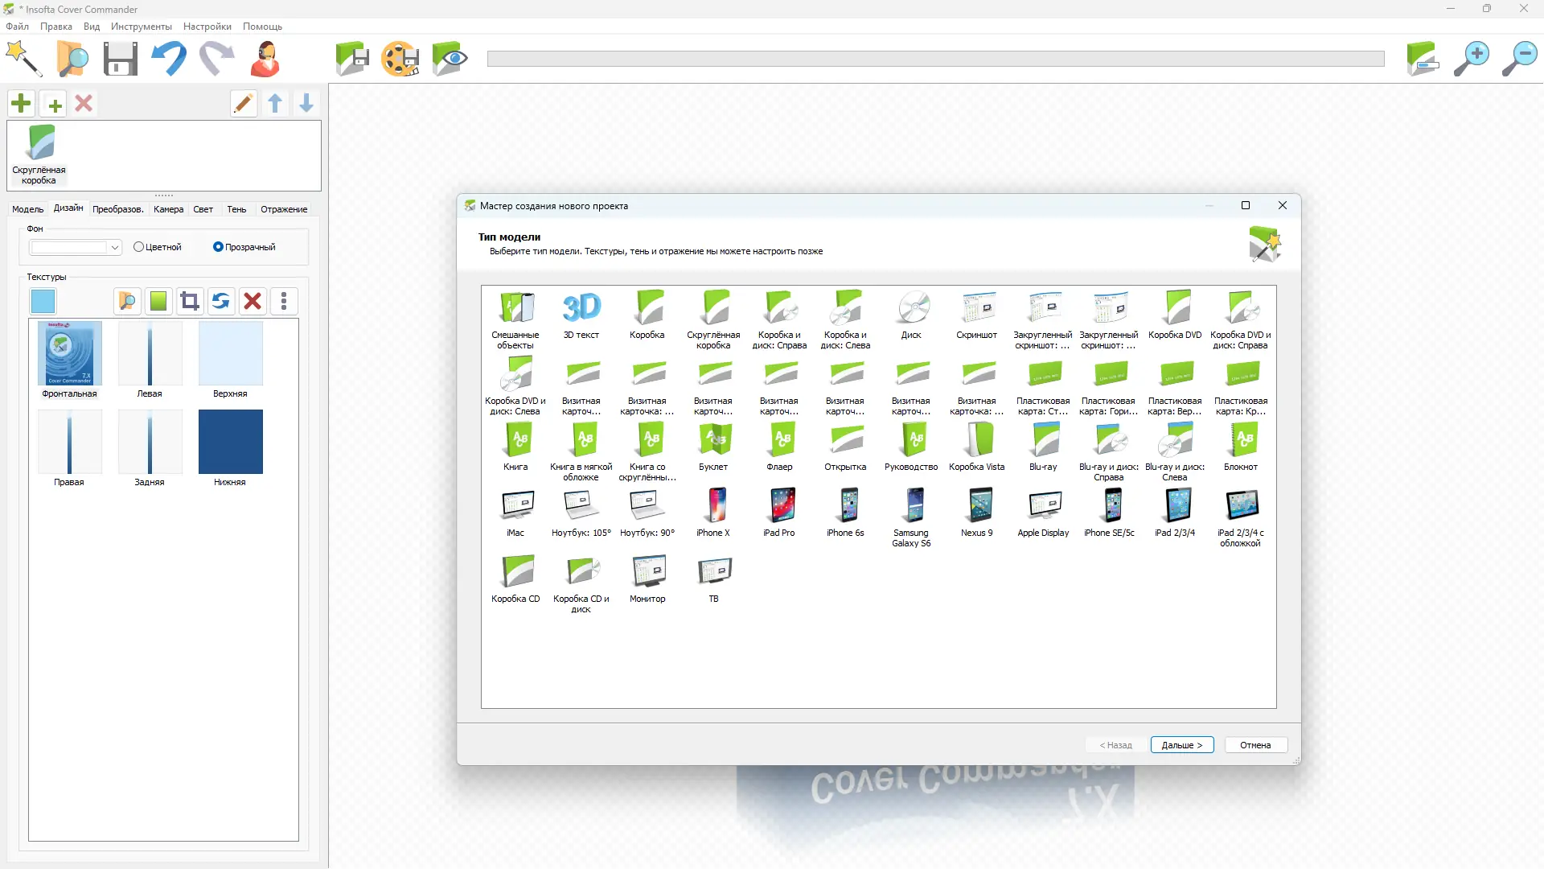
Task: Click the Дальше > button
Action: click(x=1181, y=745)
